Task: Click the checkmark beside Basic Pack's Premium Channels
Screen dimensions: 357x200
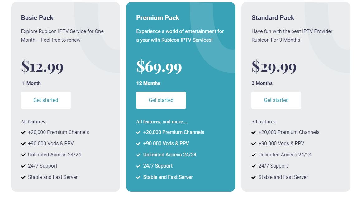Action: coord(23,132)
